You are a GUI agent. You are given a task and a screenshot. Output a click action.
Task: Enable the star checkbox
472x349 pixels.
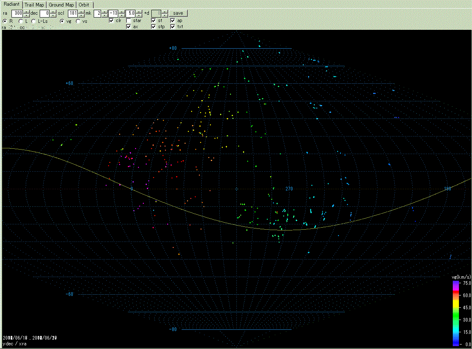pyautogui.click(x=129, y=20)
